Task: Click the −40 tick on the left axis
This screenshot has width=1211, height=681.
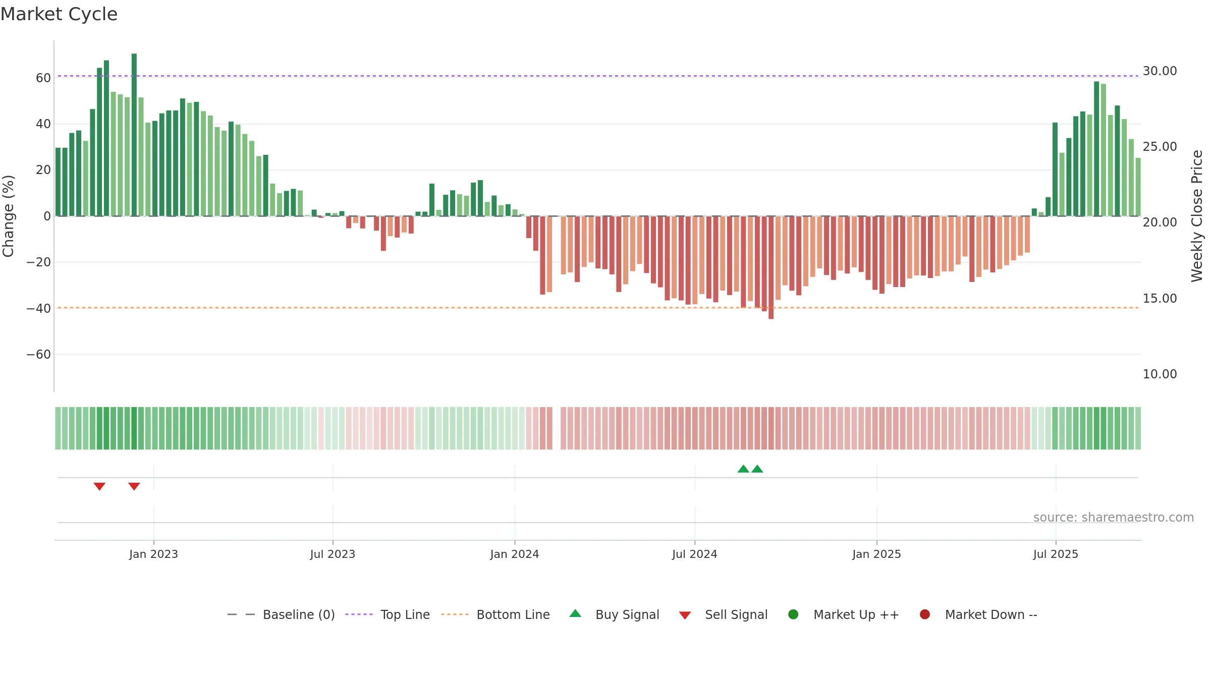Action: pos(39,309)
